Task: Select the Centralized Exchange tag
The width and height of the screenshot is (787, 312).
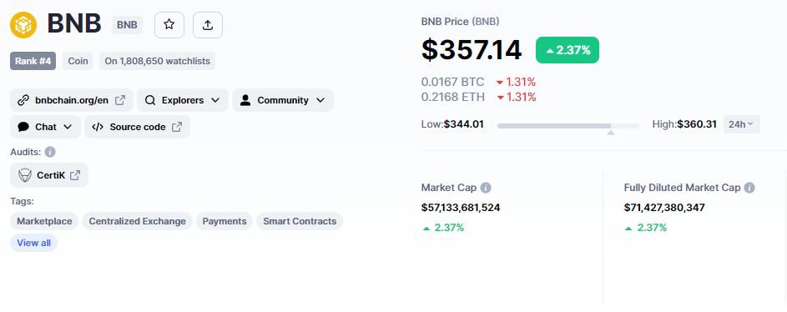Action: (x=137, y=221)
